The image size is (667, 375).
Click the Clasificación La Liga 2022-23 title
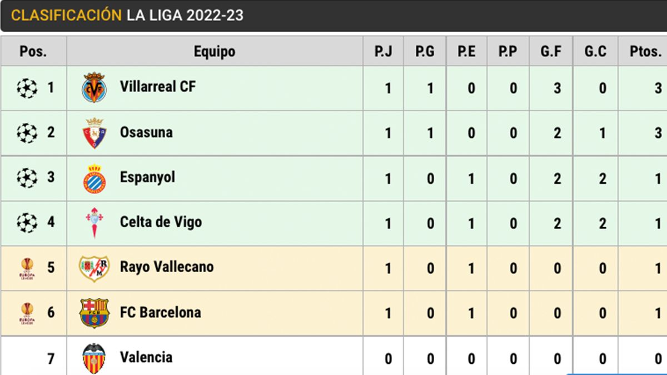click(x=127, y=15)
